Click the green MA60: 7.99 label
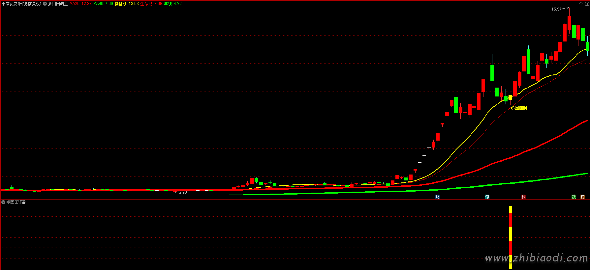Image resolution: width=590 pixels, height=270 pixels. [103, 4]
